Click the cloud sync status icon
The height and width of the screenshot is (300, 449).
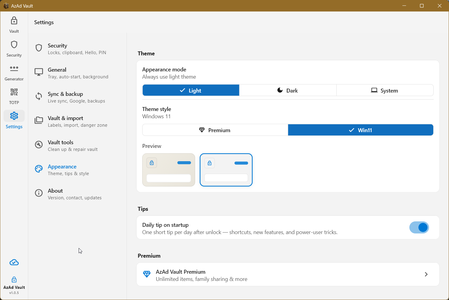point(14,262)
